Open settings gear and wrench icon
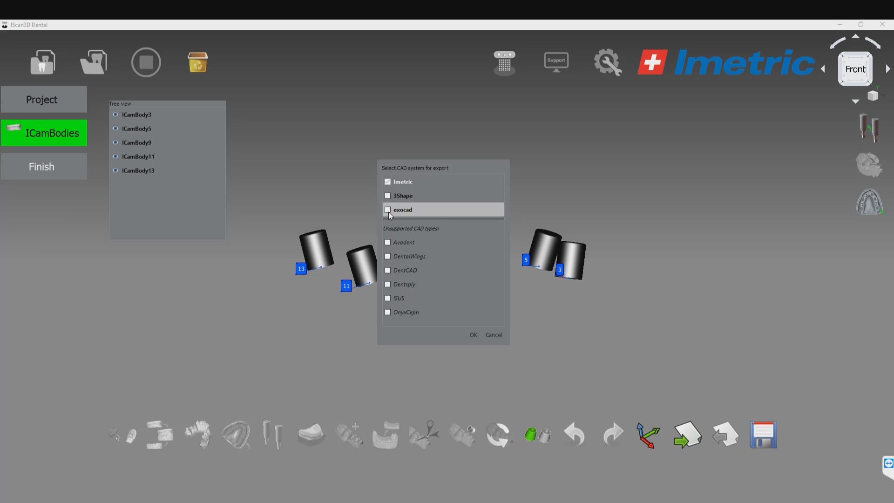 [x=608, y=62]
